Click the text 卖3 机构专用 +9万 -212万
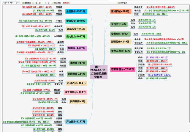190x132 pixels. tap(155, 14)
